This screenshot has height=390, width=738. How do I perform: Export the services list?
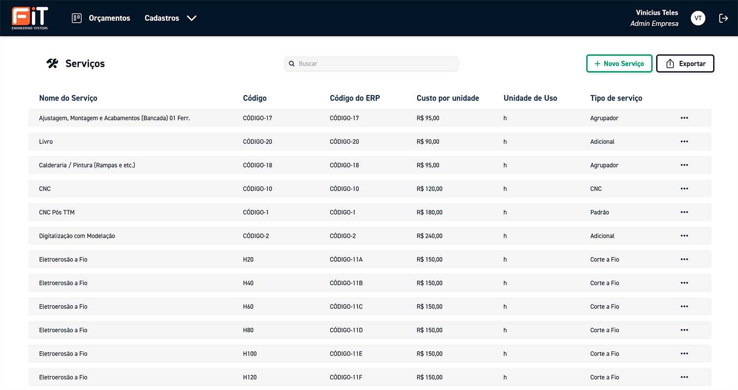685,64
